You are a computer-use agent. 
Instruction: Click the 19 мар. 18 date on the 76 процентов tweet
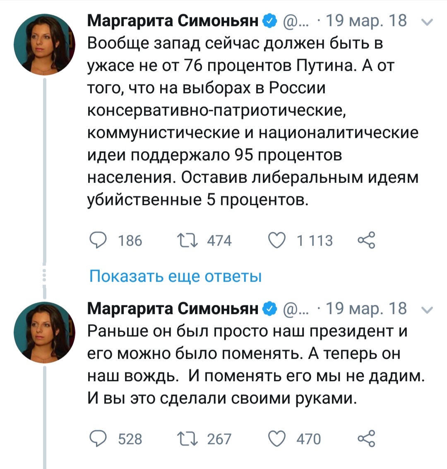[366, 21]
